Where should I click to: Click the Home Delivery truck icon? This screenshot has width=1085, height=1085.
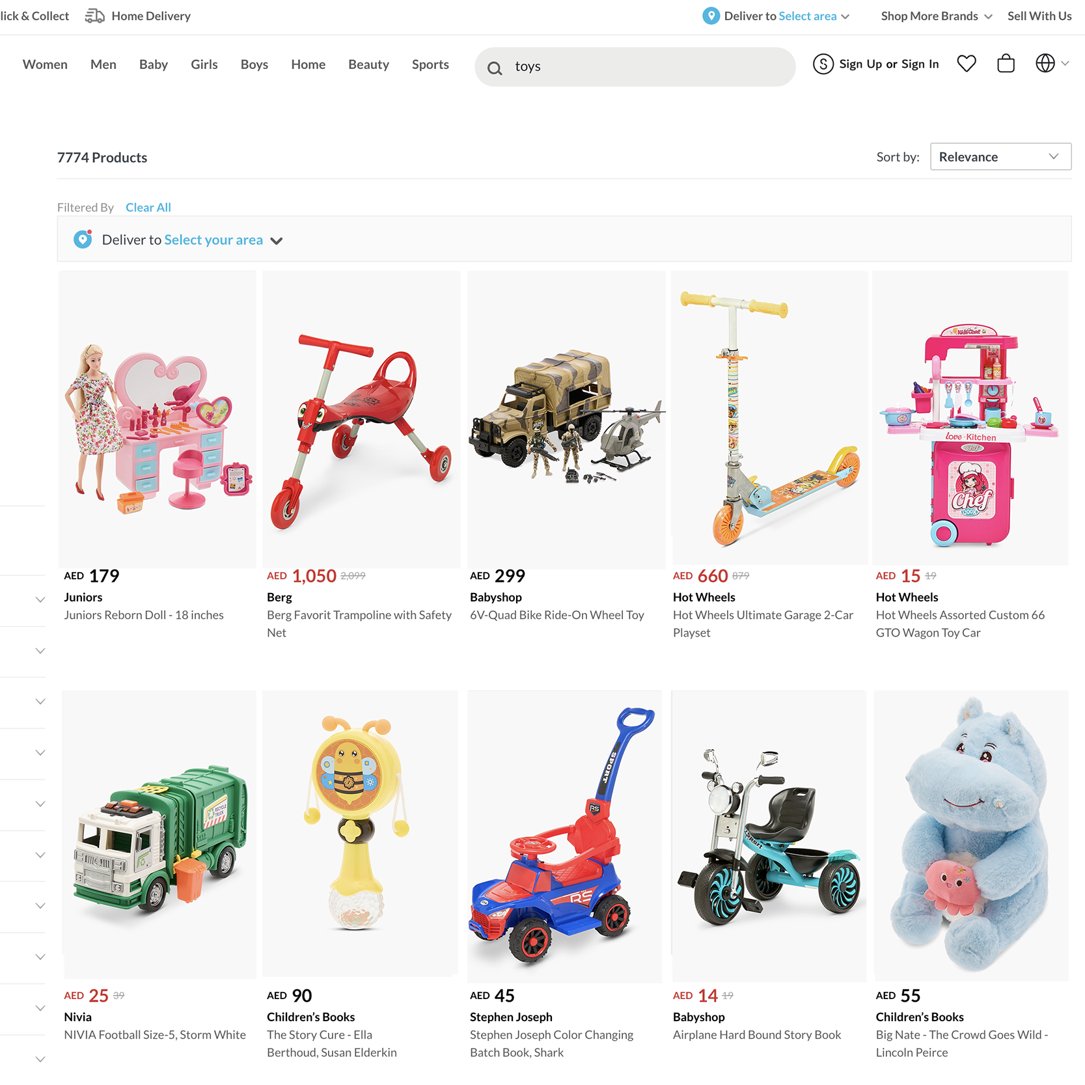pyautogui.click(x=95, y=16)
